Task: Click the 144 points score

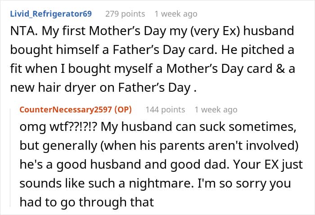Action: 165,110
